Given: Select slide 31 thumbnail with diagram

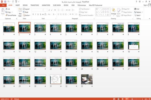Looking at the screenshot, I should (56, 79).
